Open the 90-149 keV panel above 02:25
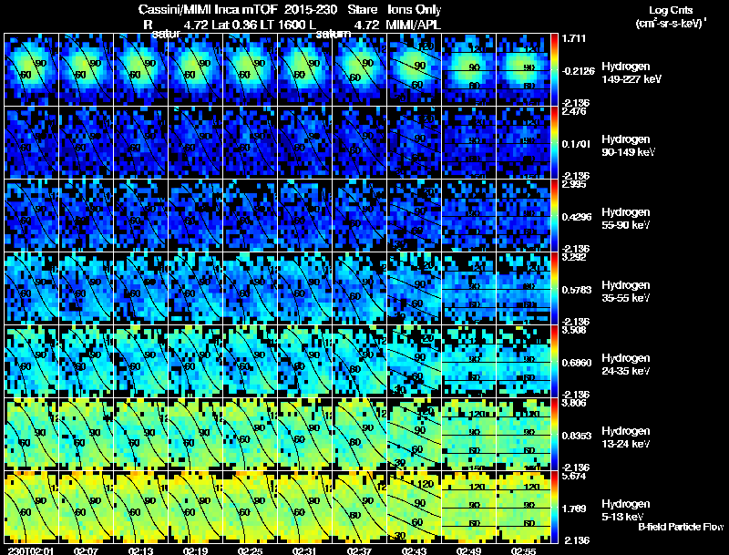 tap(250, 143)
